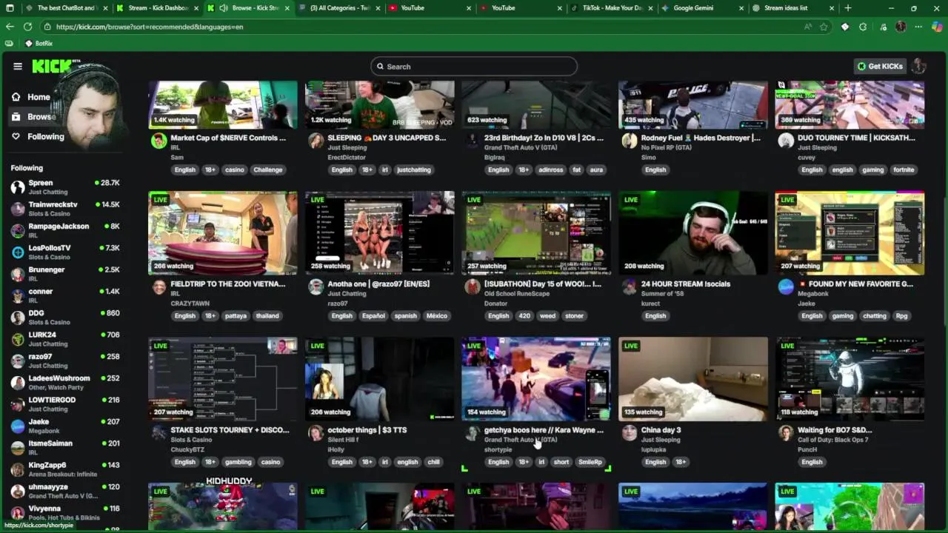The height and width of the screenshot is (533, 948).
Task: Click the 'justchatting' tag under ErectDictator
Action: pos(413,170)
